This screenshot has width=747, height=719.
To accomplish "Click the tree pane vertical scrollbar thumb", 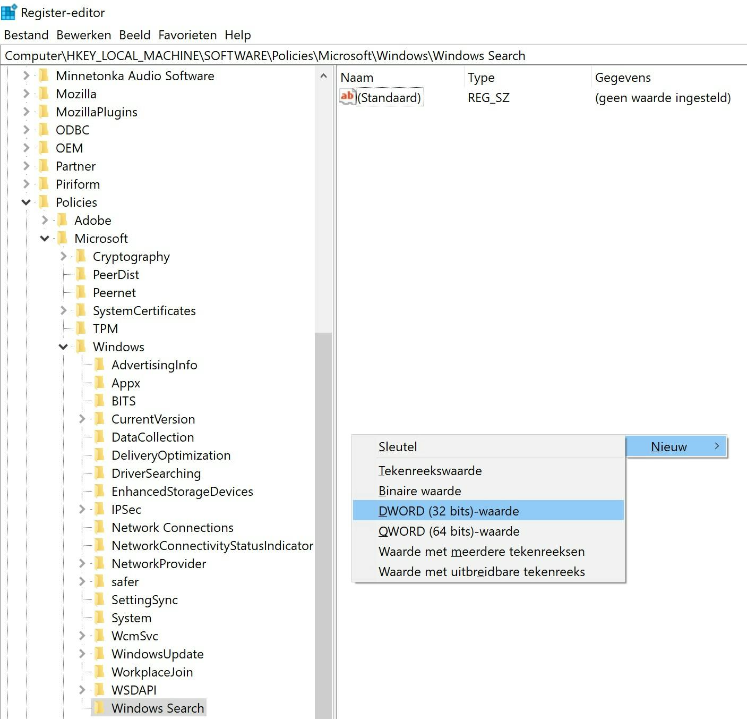I will (x=323, y=526).
